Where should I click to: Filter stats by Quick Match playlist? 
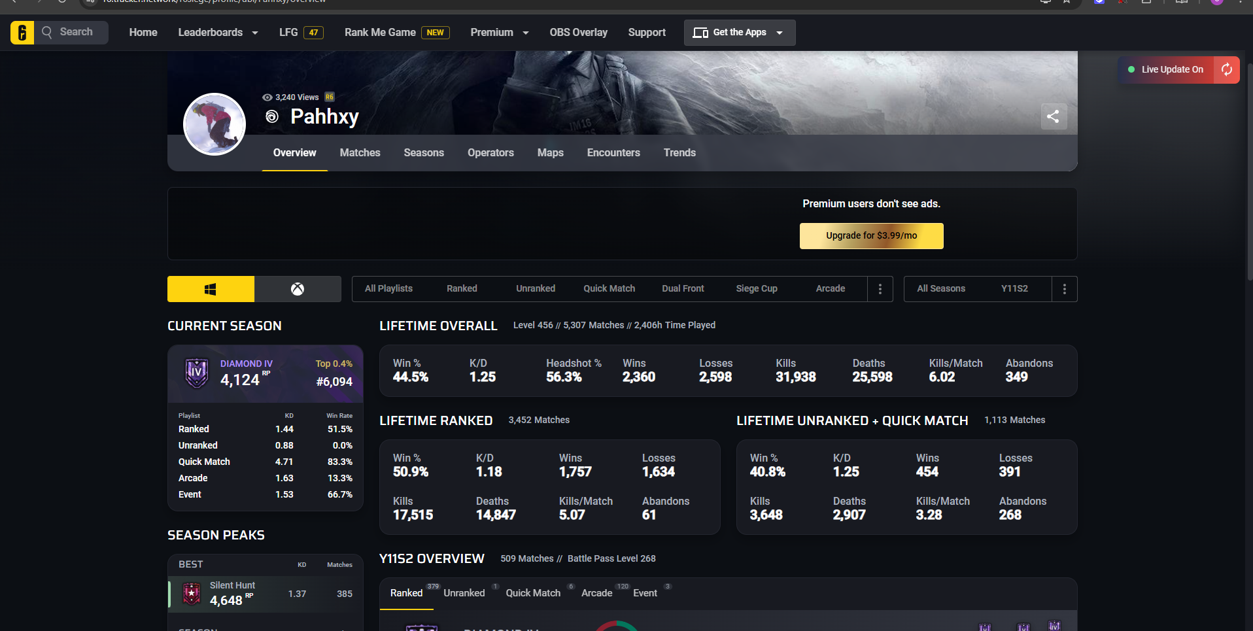(609, 289)
